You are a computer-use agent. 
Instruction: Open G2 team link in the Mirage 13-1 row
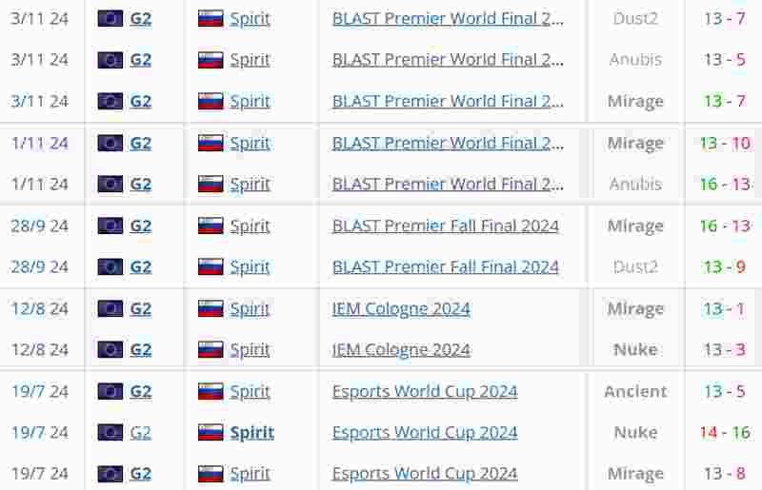(x=141, y=308)
